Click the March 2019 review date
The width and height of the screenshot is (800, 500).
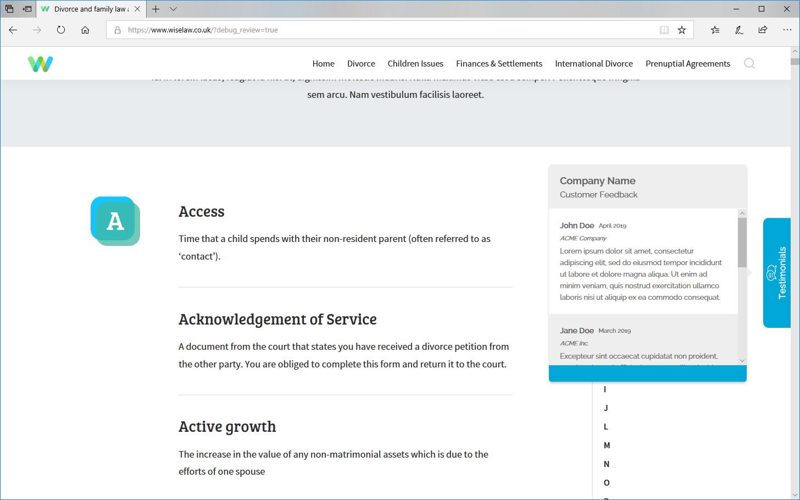pyautogui.click(x=615, y=331)
